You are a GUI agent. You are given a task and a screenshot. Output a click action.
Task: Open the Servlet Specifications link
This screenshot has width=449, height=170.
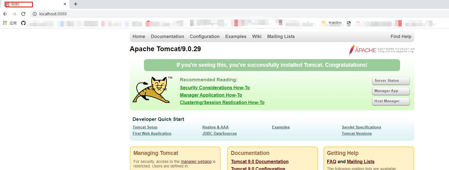(361, 127)
